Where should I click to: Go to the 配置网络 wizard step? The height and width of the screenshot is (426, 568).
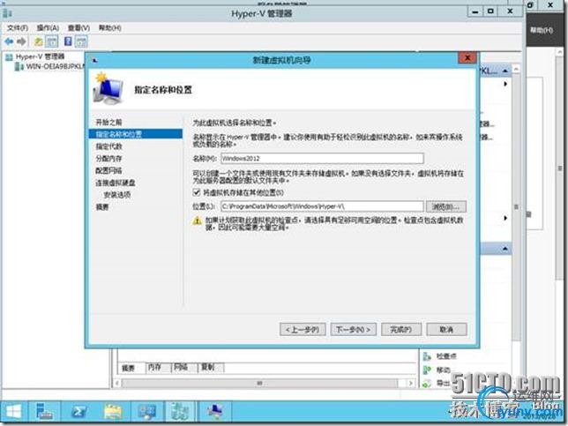pos(108,170)
